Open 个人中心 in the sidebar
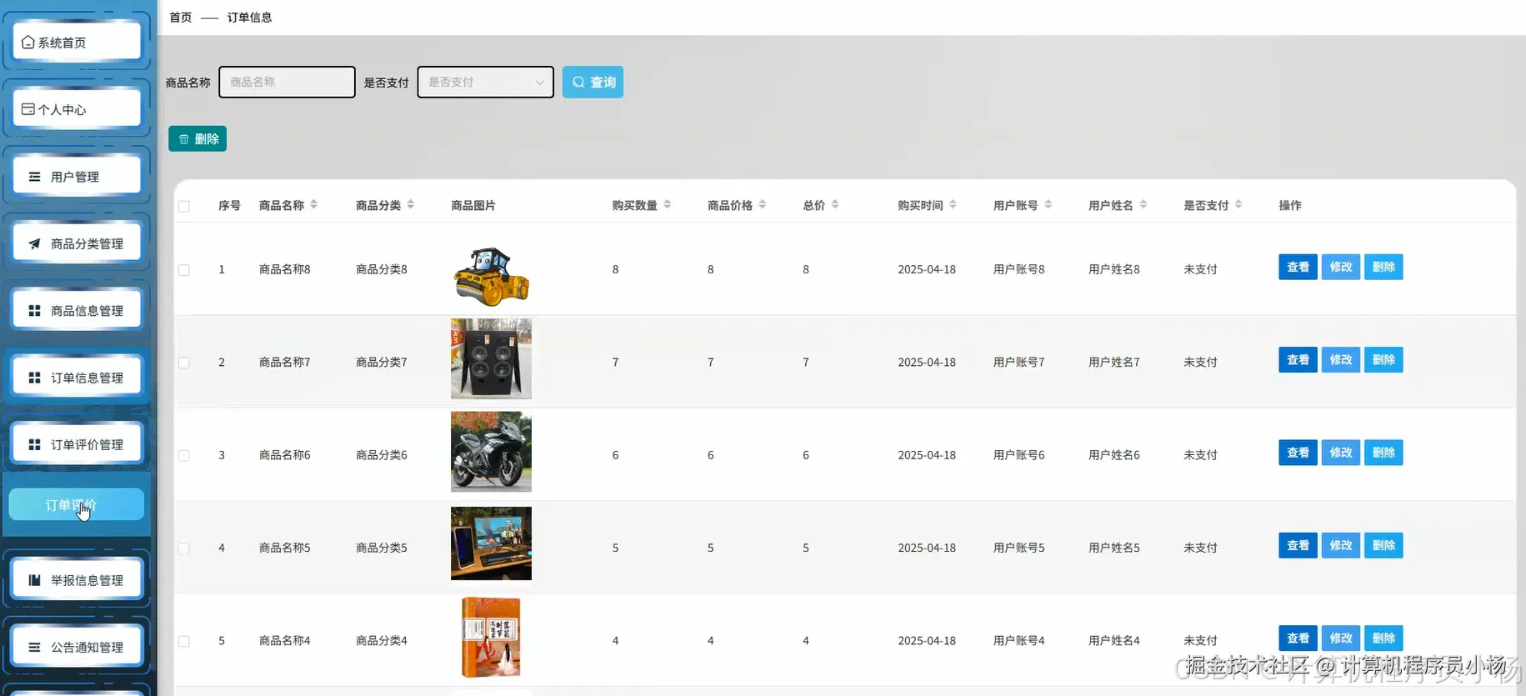This screenshot has height=696, width=1526. coord(77,109)
